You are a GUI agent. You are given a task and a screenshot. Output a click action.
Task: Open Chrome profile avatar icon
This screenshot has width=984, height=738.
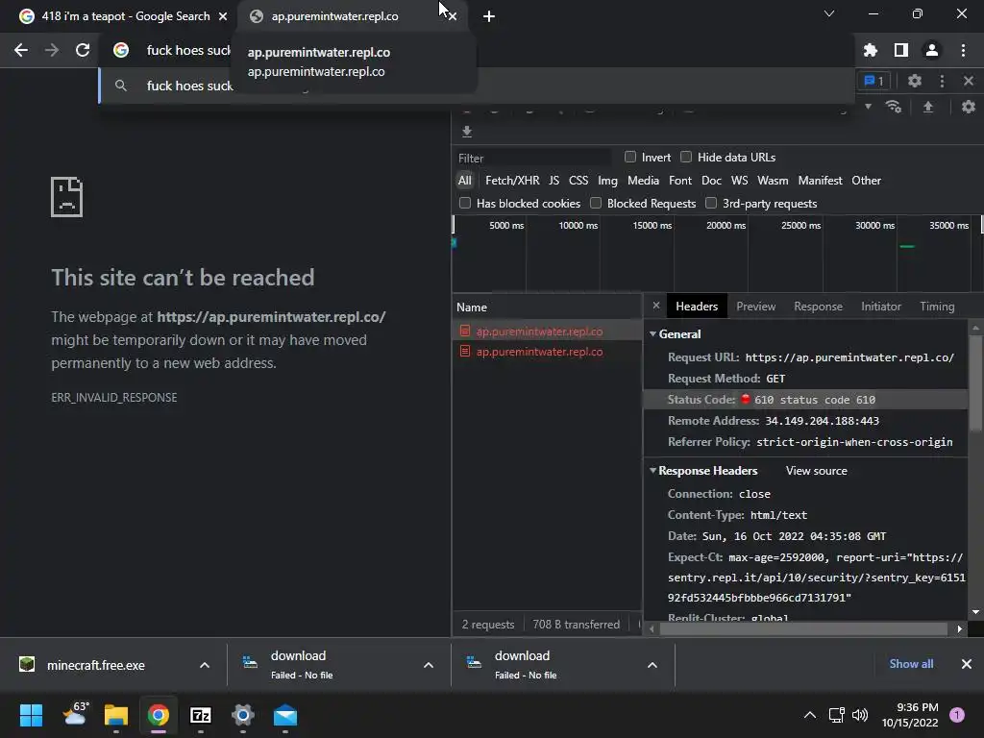coord(932,50)
